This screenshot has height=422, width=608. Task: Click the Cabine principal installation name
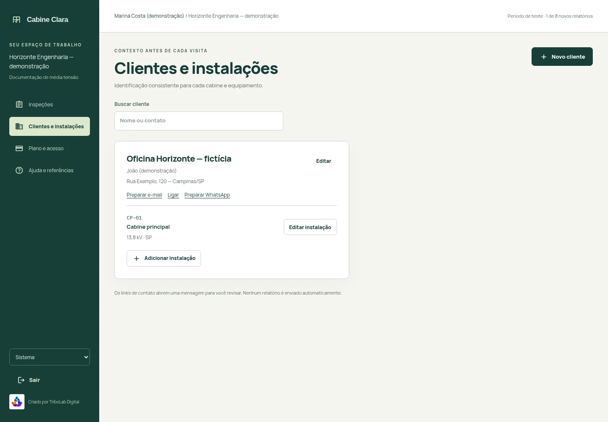[148, 227]
